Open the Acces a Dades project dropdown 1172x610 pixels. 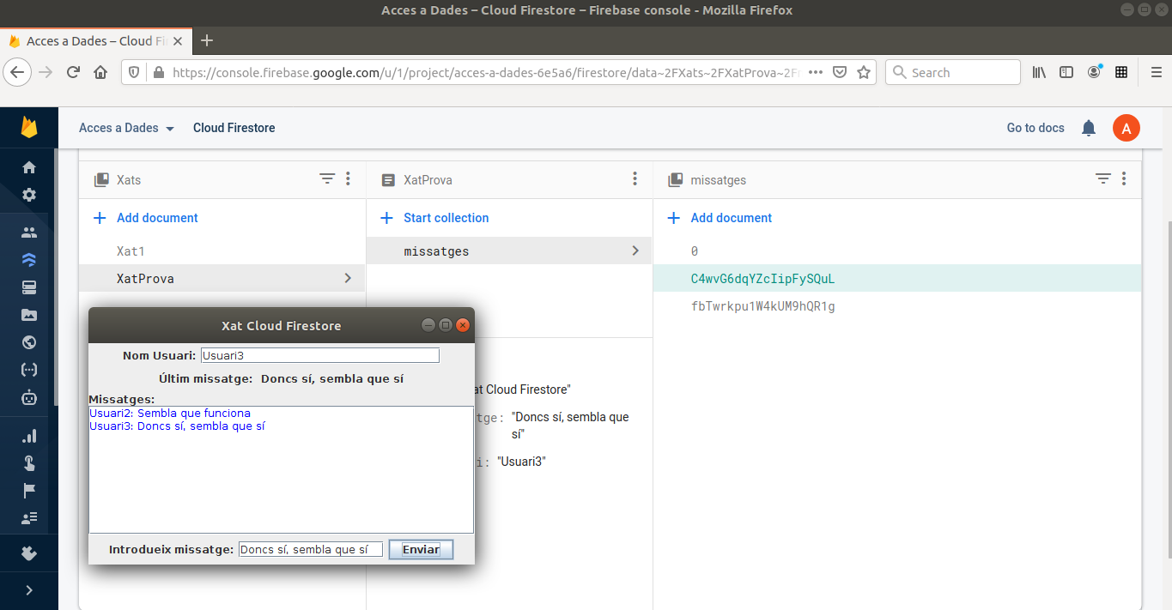[126, 128]
